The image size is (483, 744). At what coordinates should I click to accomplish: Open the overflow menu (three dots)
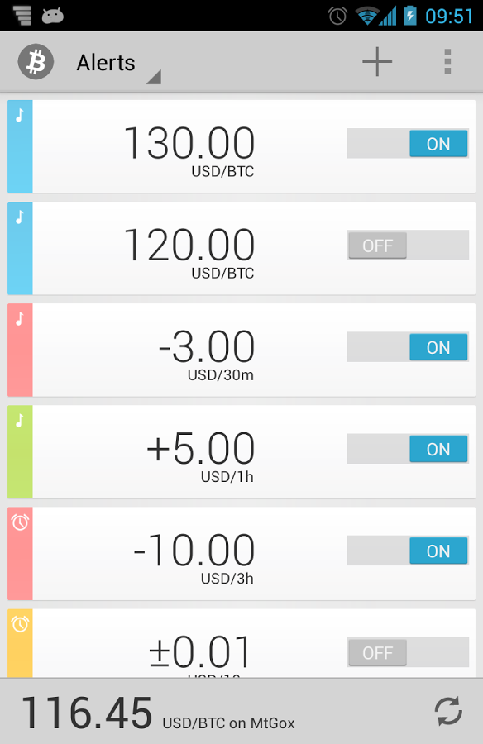[x=447, y=62]
